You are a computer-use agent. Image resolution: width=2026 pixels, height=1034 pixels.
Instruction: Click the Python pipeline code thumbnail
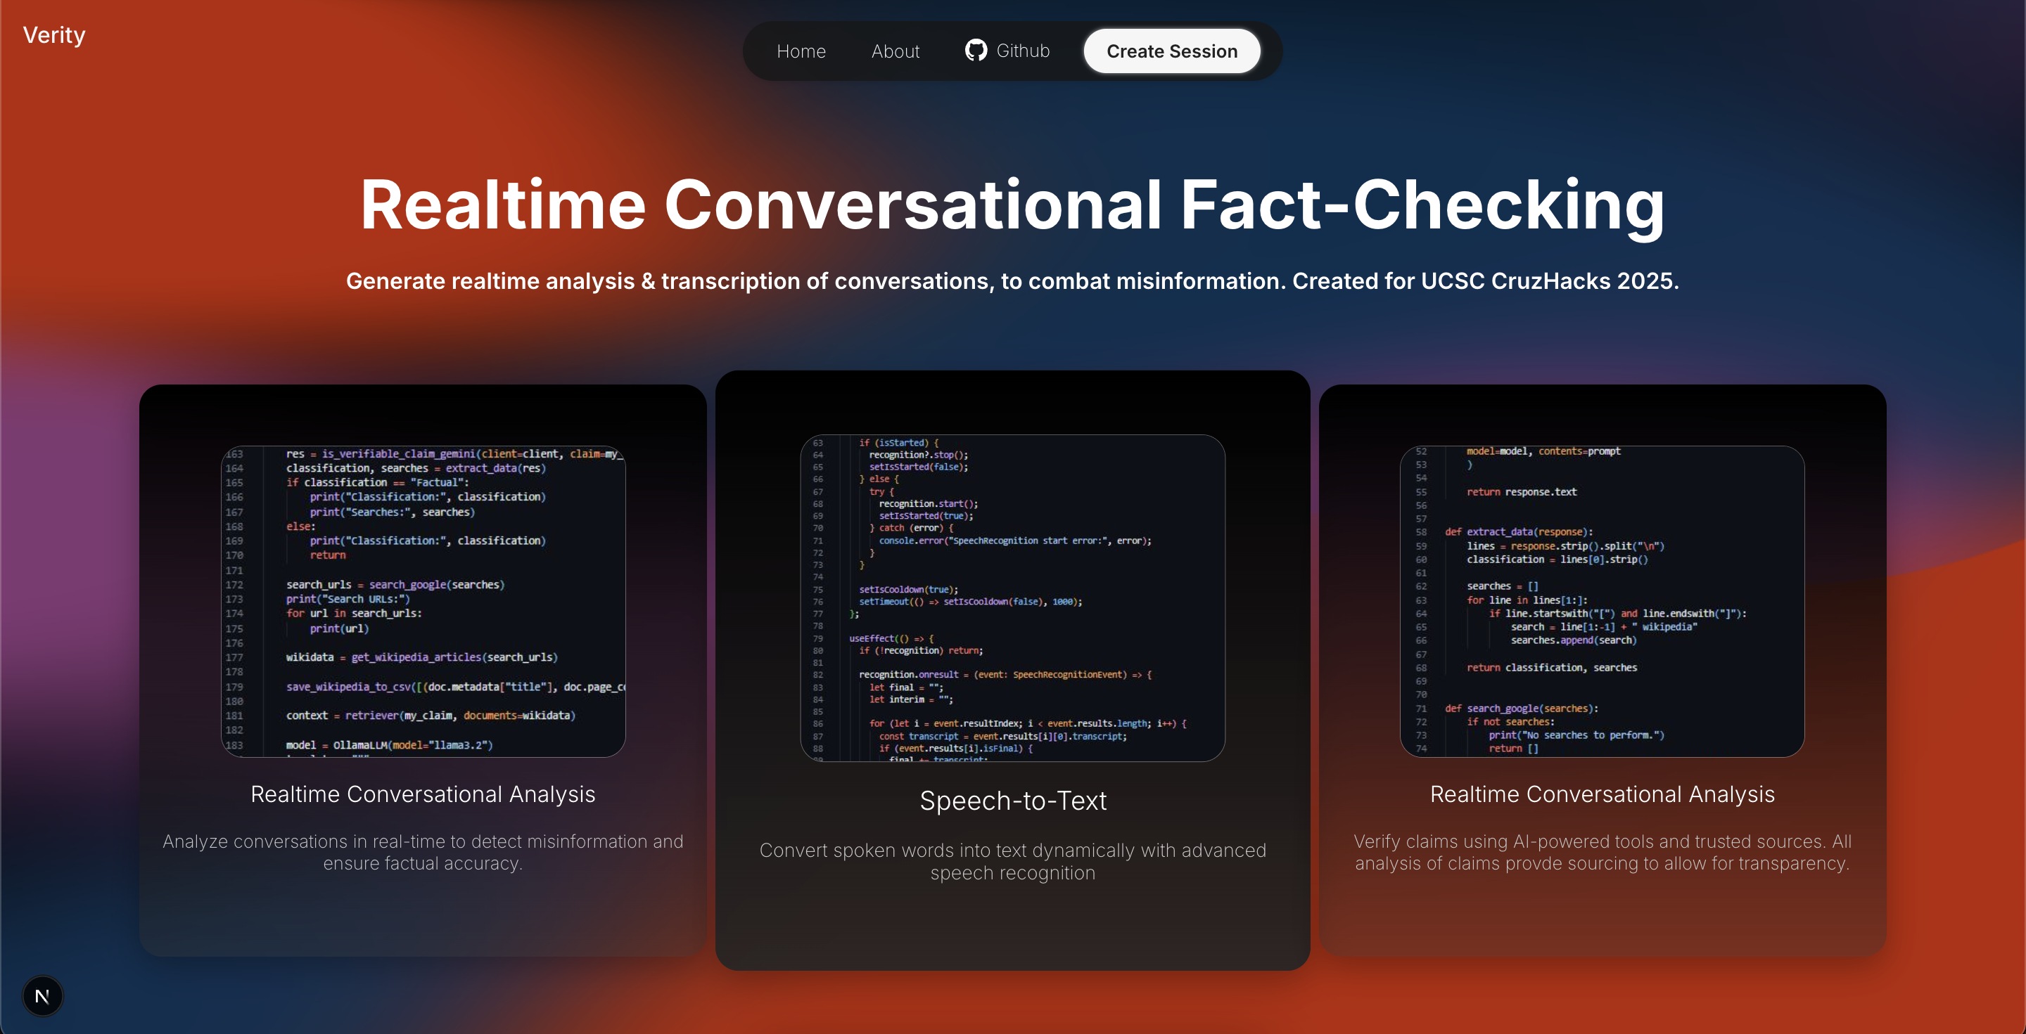pyautogui.click(x=423, y=601)
